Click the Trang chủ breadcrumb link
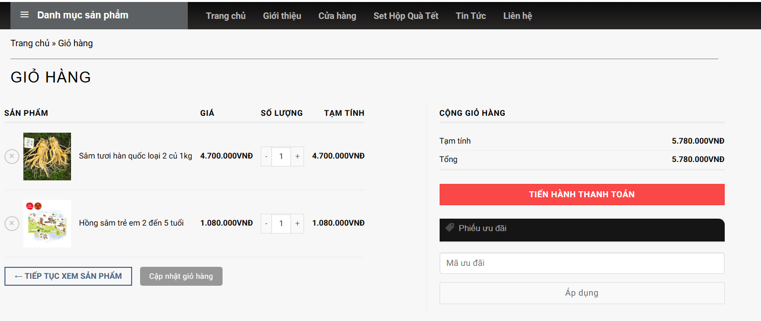Image resolution: width=761 pixels, height=321 pixels. [30, 43]
